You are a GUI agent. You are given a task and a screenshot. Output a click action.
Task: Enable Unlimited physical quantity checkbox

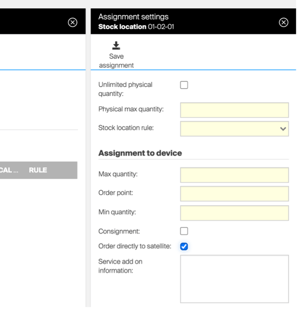(x=184, y=85)
